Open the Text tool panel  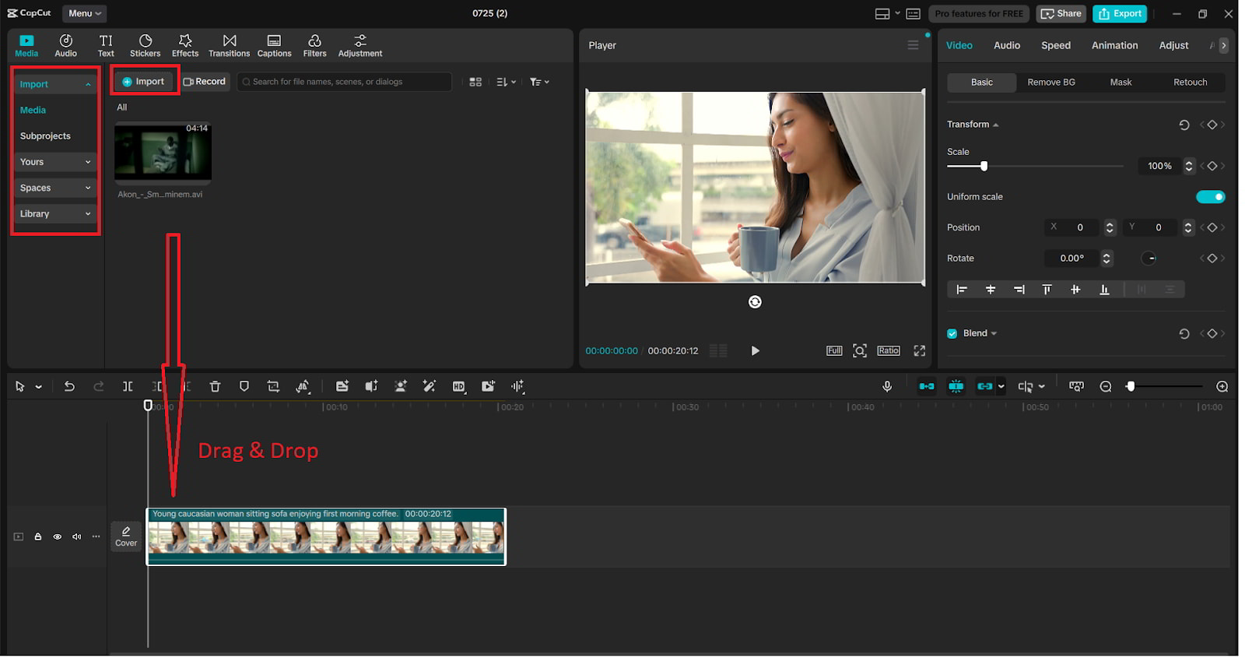click(x=106, y=46)
